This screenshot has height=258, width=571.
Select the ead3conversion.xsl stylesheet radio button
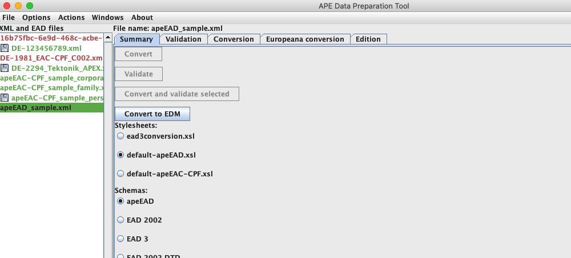pyautogui.click(x=120, y=136)
